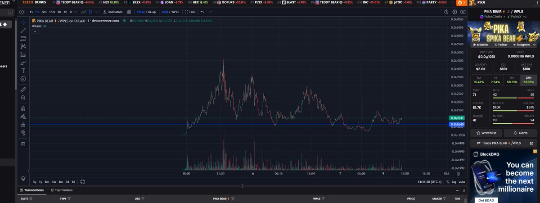Toggle percentage scale on the chart
The height and width of the screenshot is (203, 540).
click(x=448, y=182)
